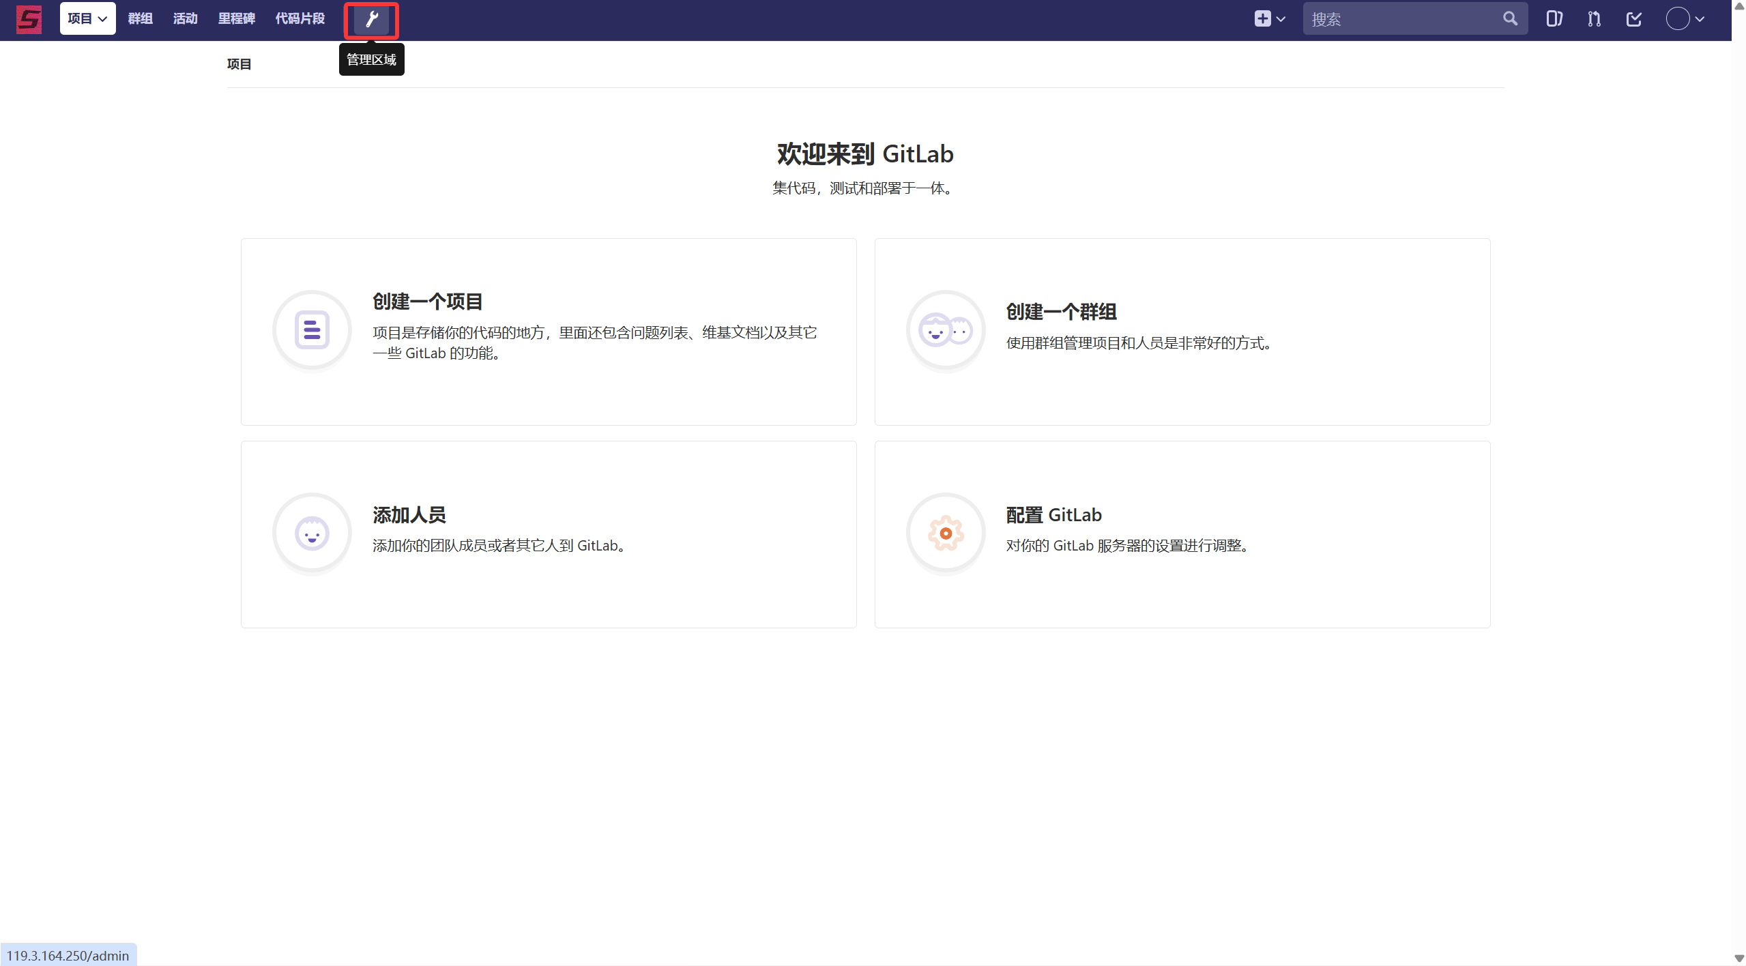Viewport: 1746px width, 966px height.
Task: Open the 活动 menu item
Action: point(186,19)
